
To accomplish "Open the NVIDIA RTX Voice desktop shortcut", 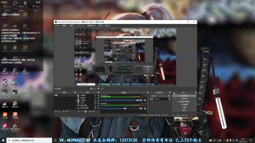I will point(15,94).
